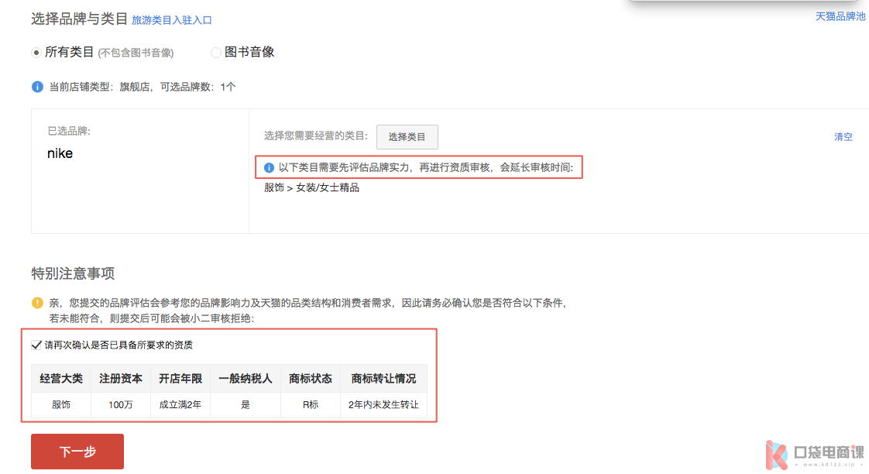Click the selected brand name nike

pyautogui.click(x=60, y=153)
